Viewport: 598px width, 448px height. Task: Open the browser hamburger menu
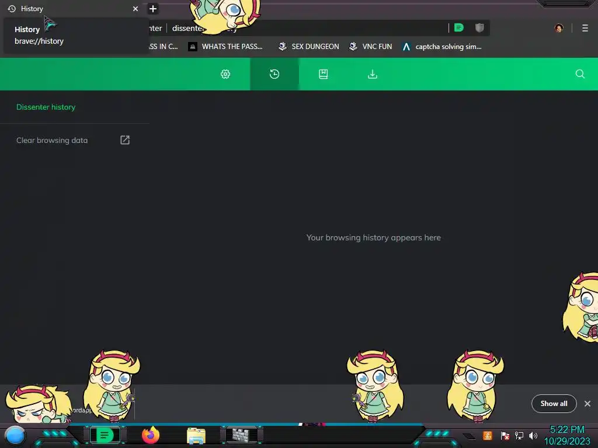(x=585, y=28)
